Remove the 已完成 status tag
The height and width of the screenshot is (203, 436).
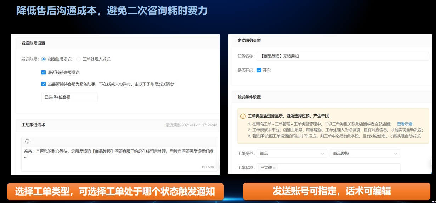[274, 168]
